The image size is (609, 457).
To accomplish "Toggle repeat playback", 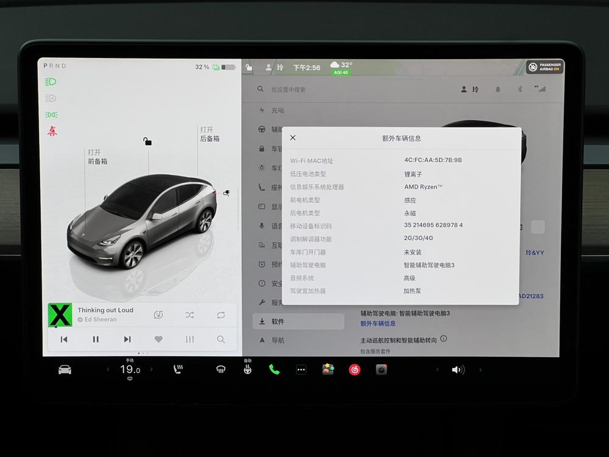I will [x=221, y=315].
